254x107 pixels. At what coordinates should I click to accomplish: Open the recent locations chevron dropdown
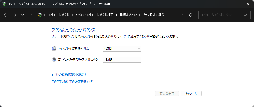click(22, 15)
